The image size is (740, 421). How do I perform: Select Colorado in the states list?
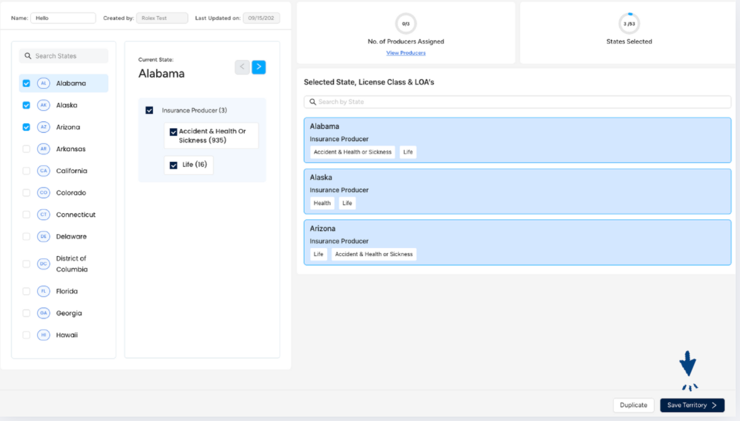70,193
